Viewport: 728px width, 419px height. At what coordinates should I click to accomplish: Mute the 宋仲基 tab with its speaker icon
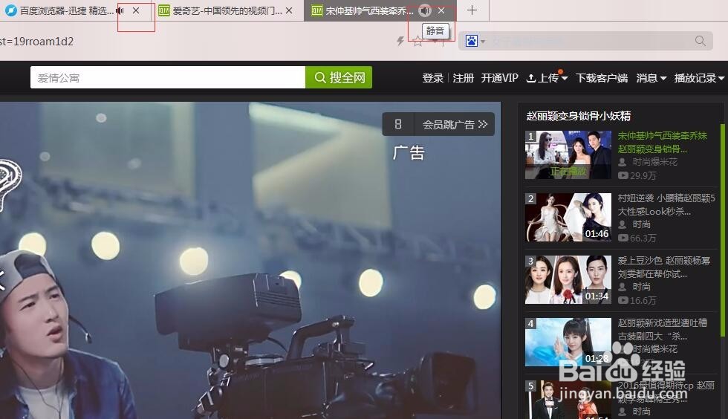pyautogui.click(x=425, y=10)
